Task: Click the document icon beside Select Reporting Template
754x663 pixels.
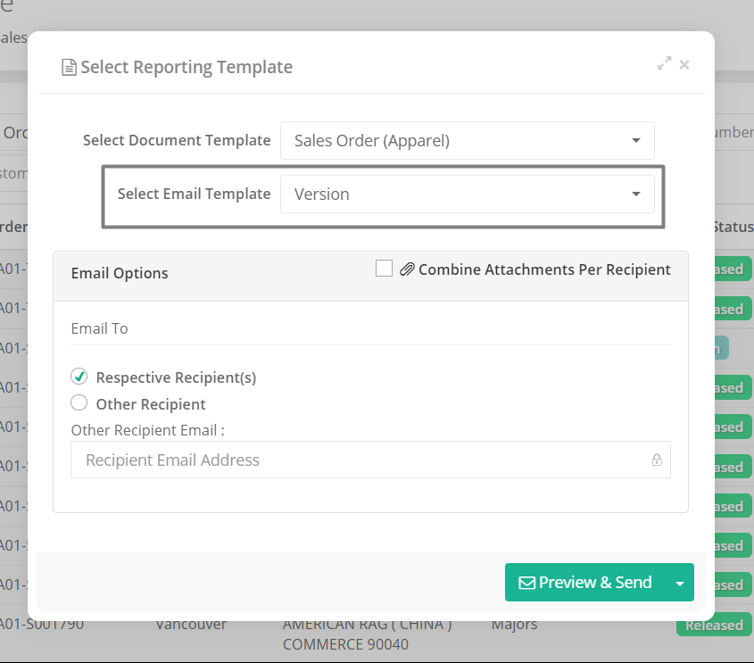Action: pyautogui.click(x=69, y=67)
